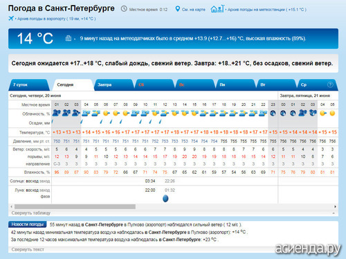Click cloudiness icon for hour 06 today
This screenshot has width=346, height=259.
pyautogui.click(x=106, y=113)
